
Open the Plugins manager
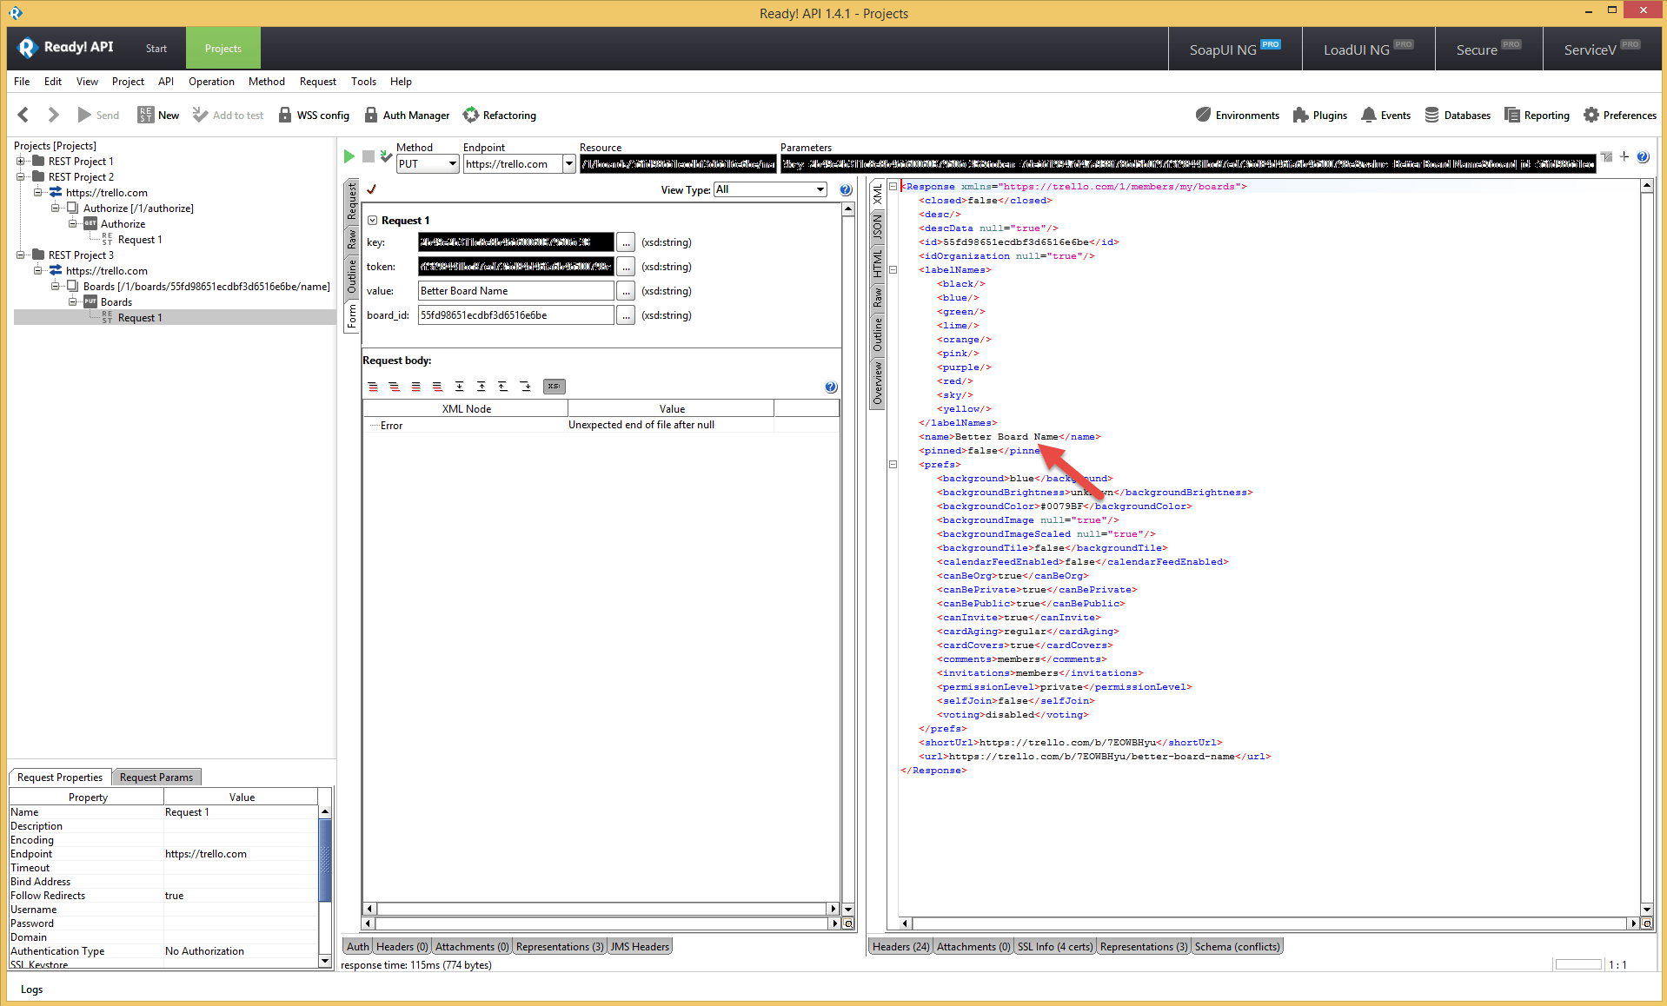coord(1319,115)
